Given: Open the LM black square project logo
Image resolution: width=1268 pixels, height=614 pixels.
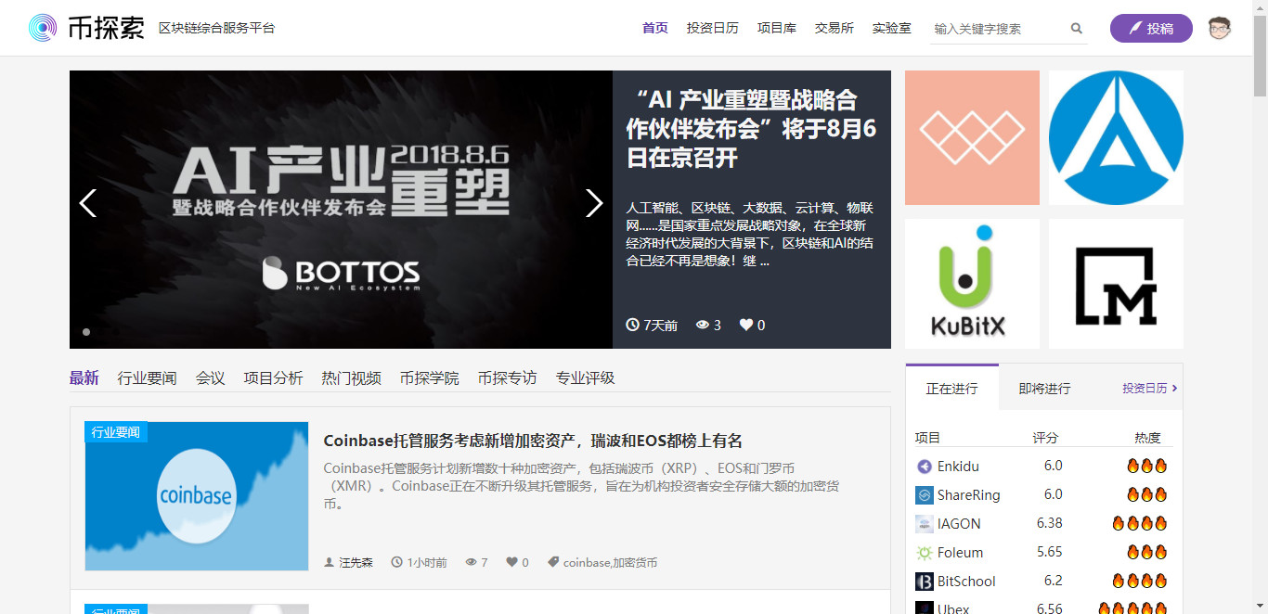Looking at the screenshot, I should pyautogui.click(x=1116, y=284).
